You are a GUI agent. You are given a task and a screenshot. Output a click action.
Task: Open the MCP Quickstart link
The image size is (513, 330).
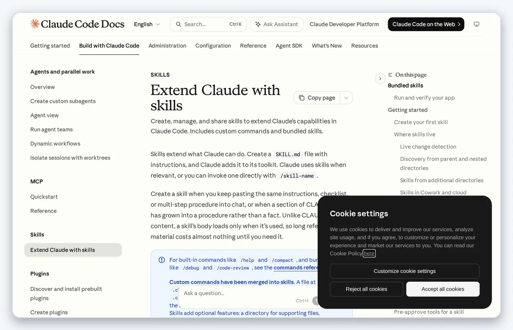(x=44, y=197)
